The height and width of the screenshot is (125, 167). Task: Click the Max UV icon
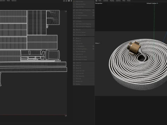point(74,30)
